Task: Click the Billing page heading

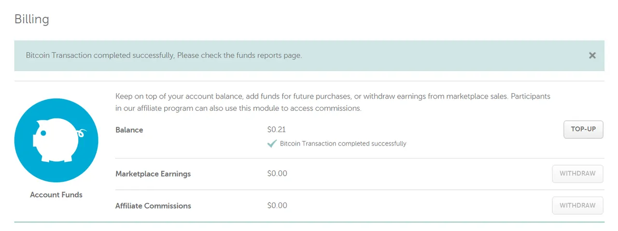Action: (32, 19)
